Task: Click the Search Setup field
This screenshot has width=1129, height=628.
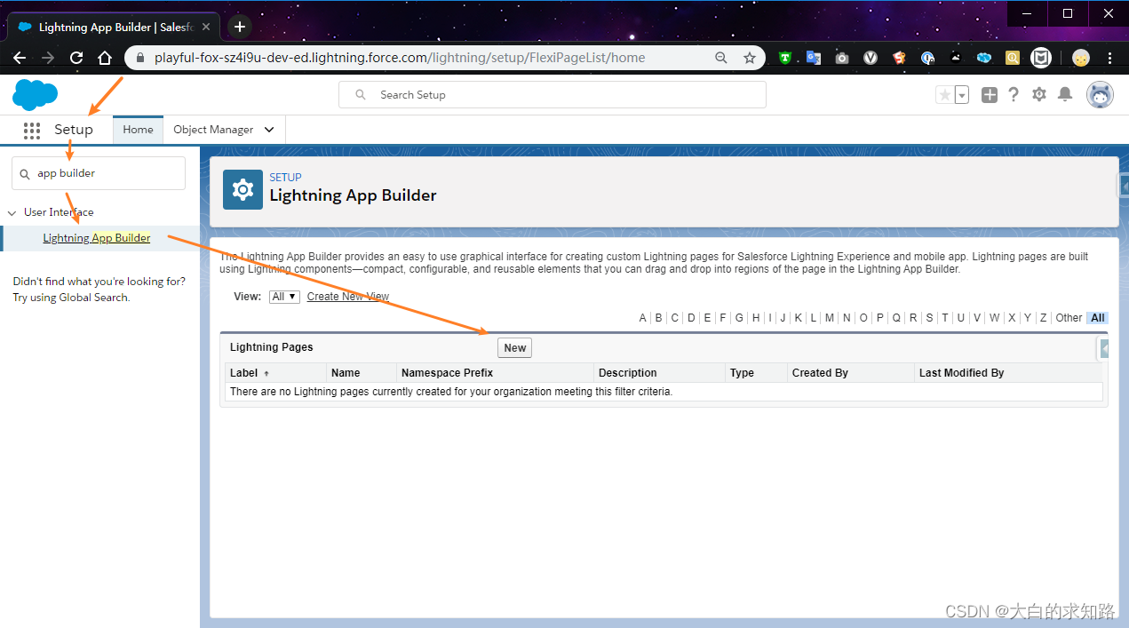Action: tap(553, 95)
